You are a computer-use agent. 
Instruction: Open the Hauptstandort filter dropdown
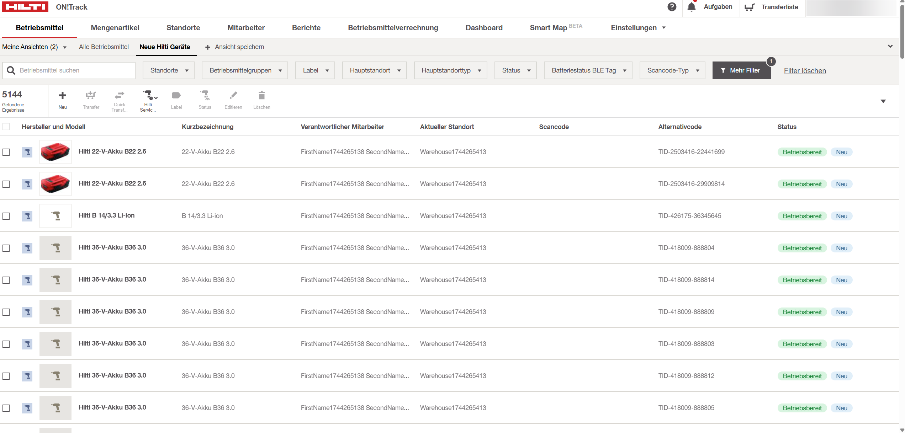(374, 70)
